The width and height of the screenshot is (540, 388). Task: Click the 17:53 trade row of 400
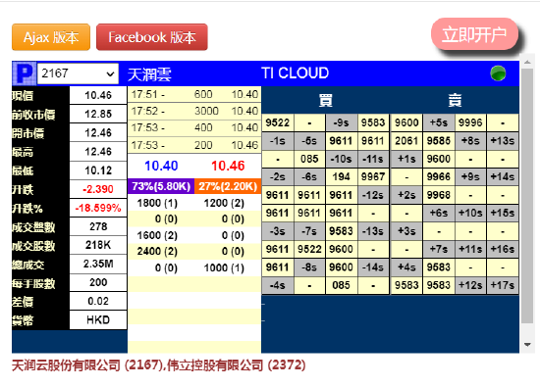194,127
